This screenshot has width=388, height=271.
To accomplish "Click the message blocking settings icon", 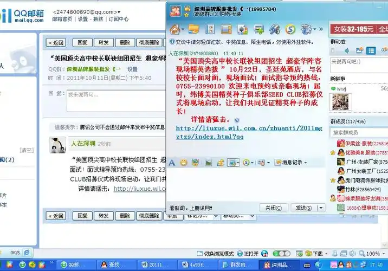I will 261,163.
